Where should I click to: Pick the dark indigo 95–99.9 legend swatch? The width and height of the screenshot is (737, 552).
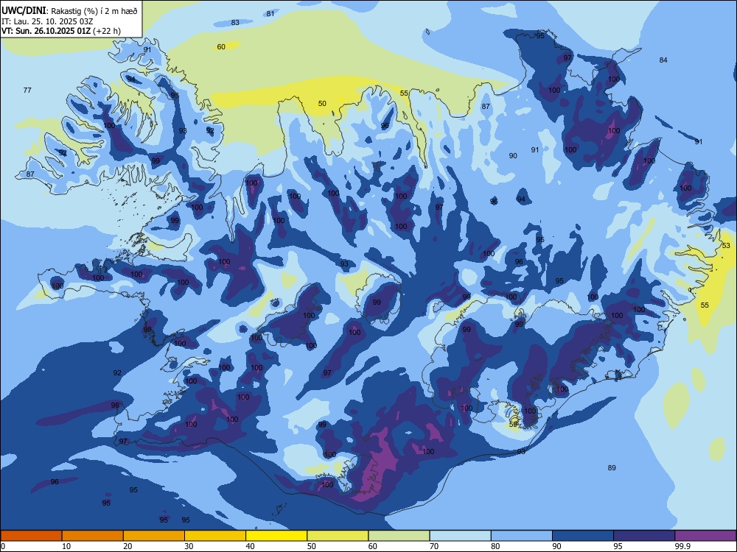coord(644,536)
